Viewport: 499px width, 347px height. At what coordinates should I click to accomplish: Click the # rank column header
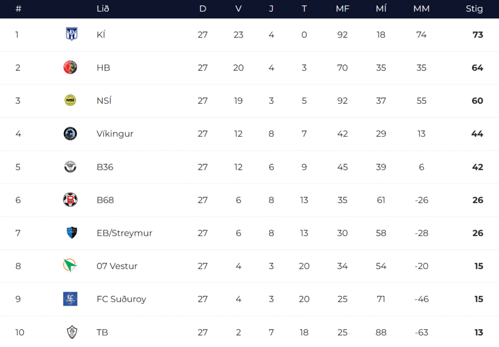(x=19, y=9)
